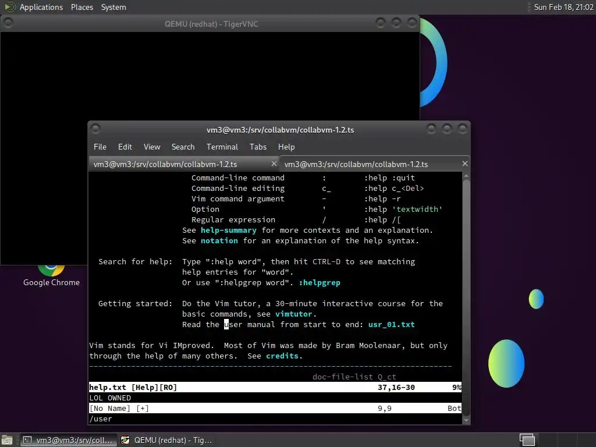596x447 pixels.
Task: Click inside the black TigerVNC display area
Action: pyautogui.click(x=210, y=76)
